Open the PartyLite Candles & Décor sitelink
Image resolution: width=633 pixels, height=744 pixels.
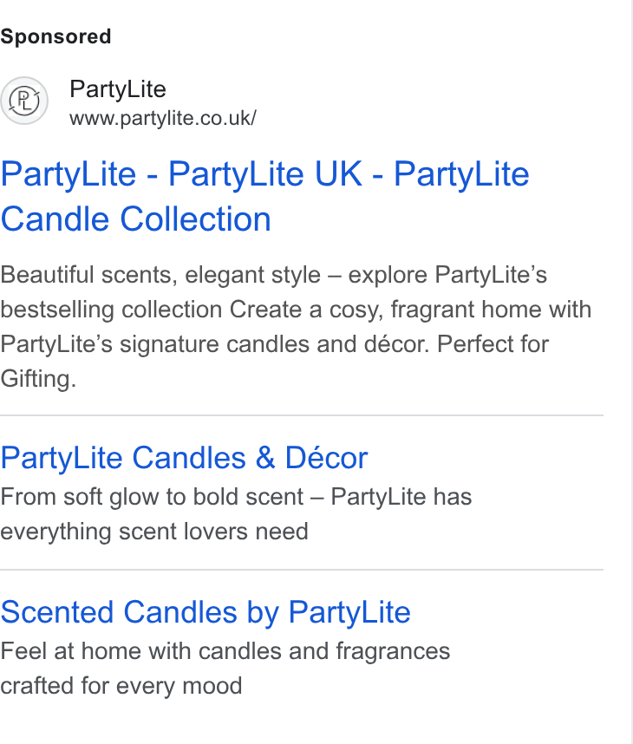point(184,458)
